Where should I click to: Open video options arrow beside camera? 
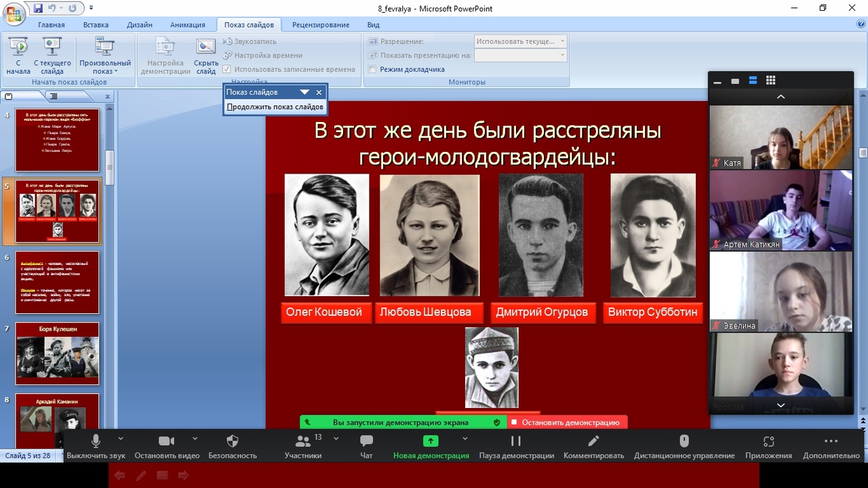(x=195, y=439)
